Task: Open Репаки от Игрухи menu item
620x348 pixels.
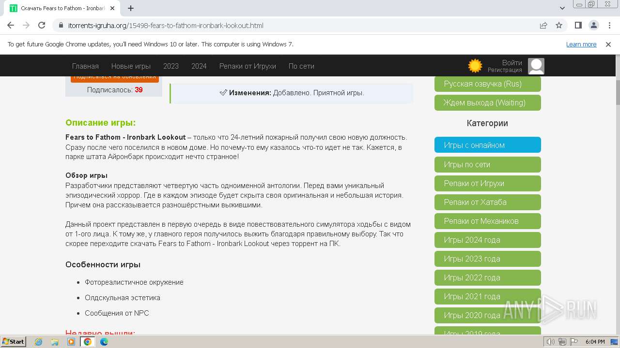Action: click(248, 66)
